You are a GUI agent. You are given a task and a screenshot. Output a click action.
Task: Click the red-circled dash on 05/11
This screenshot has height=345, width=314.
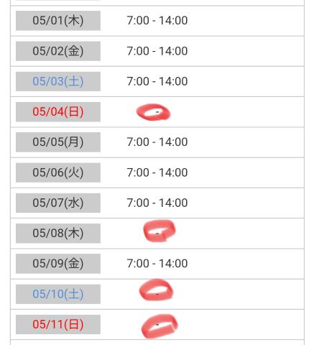(x=157, y=325)
